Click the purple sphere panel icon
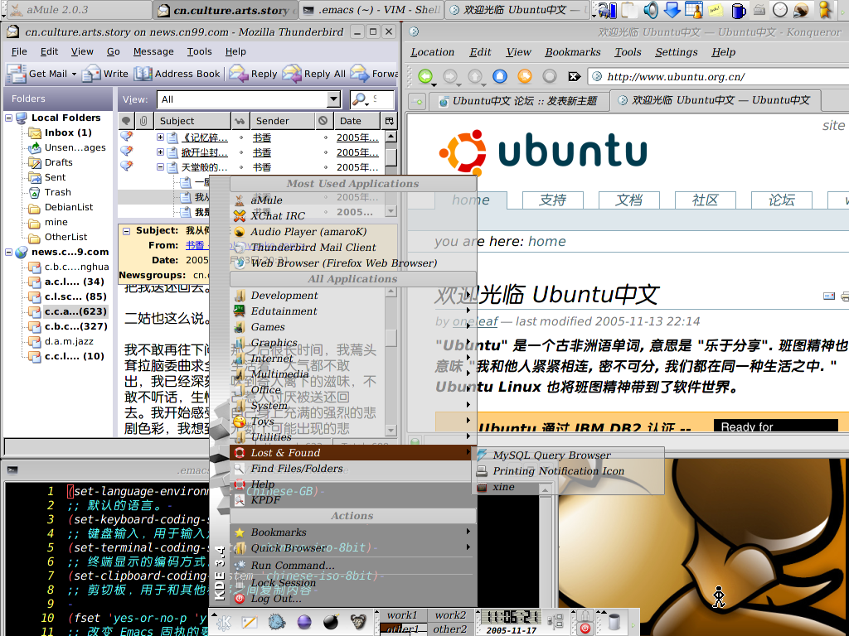Screen dimensions: 849x636 (x=304, y=622)
